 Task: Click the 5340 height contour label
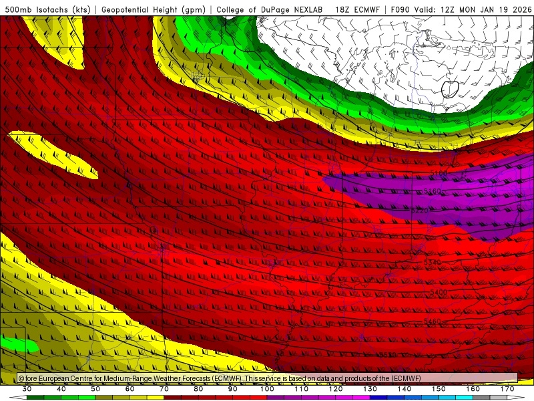pyautogui.click(x=432, y=262)
